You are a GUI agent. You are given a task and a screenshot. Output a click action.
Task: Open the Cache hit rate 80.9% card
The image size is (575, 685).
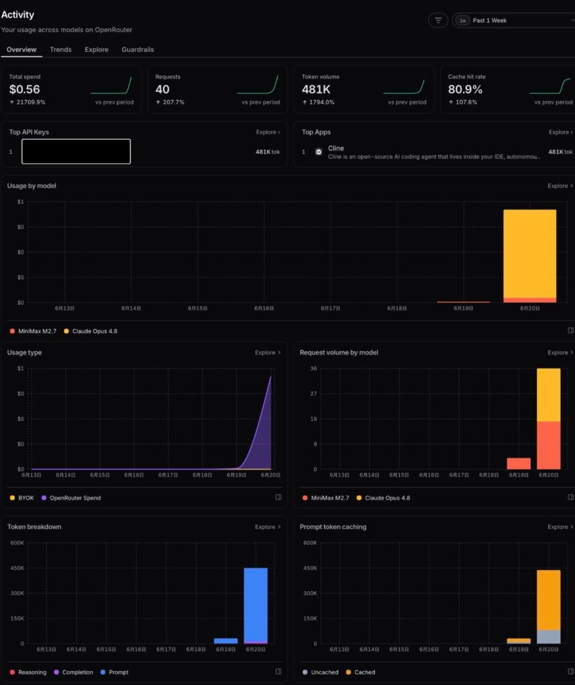(509, 90)
